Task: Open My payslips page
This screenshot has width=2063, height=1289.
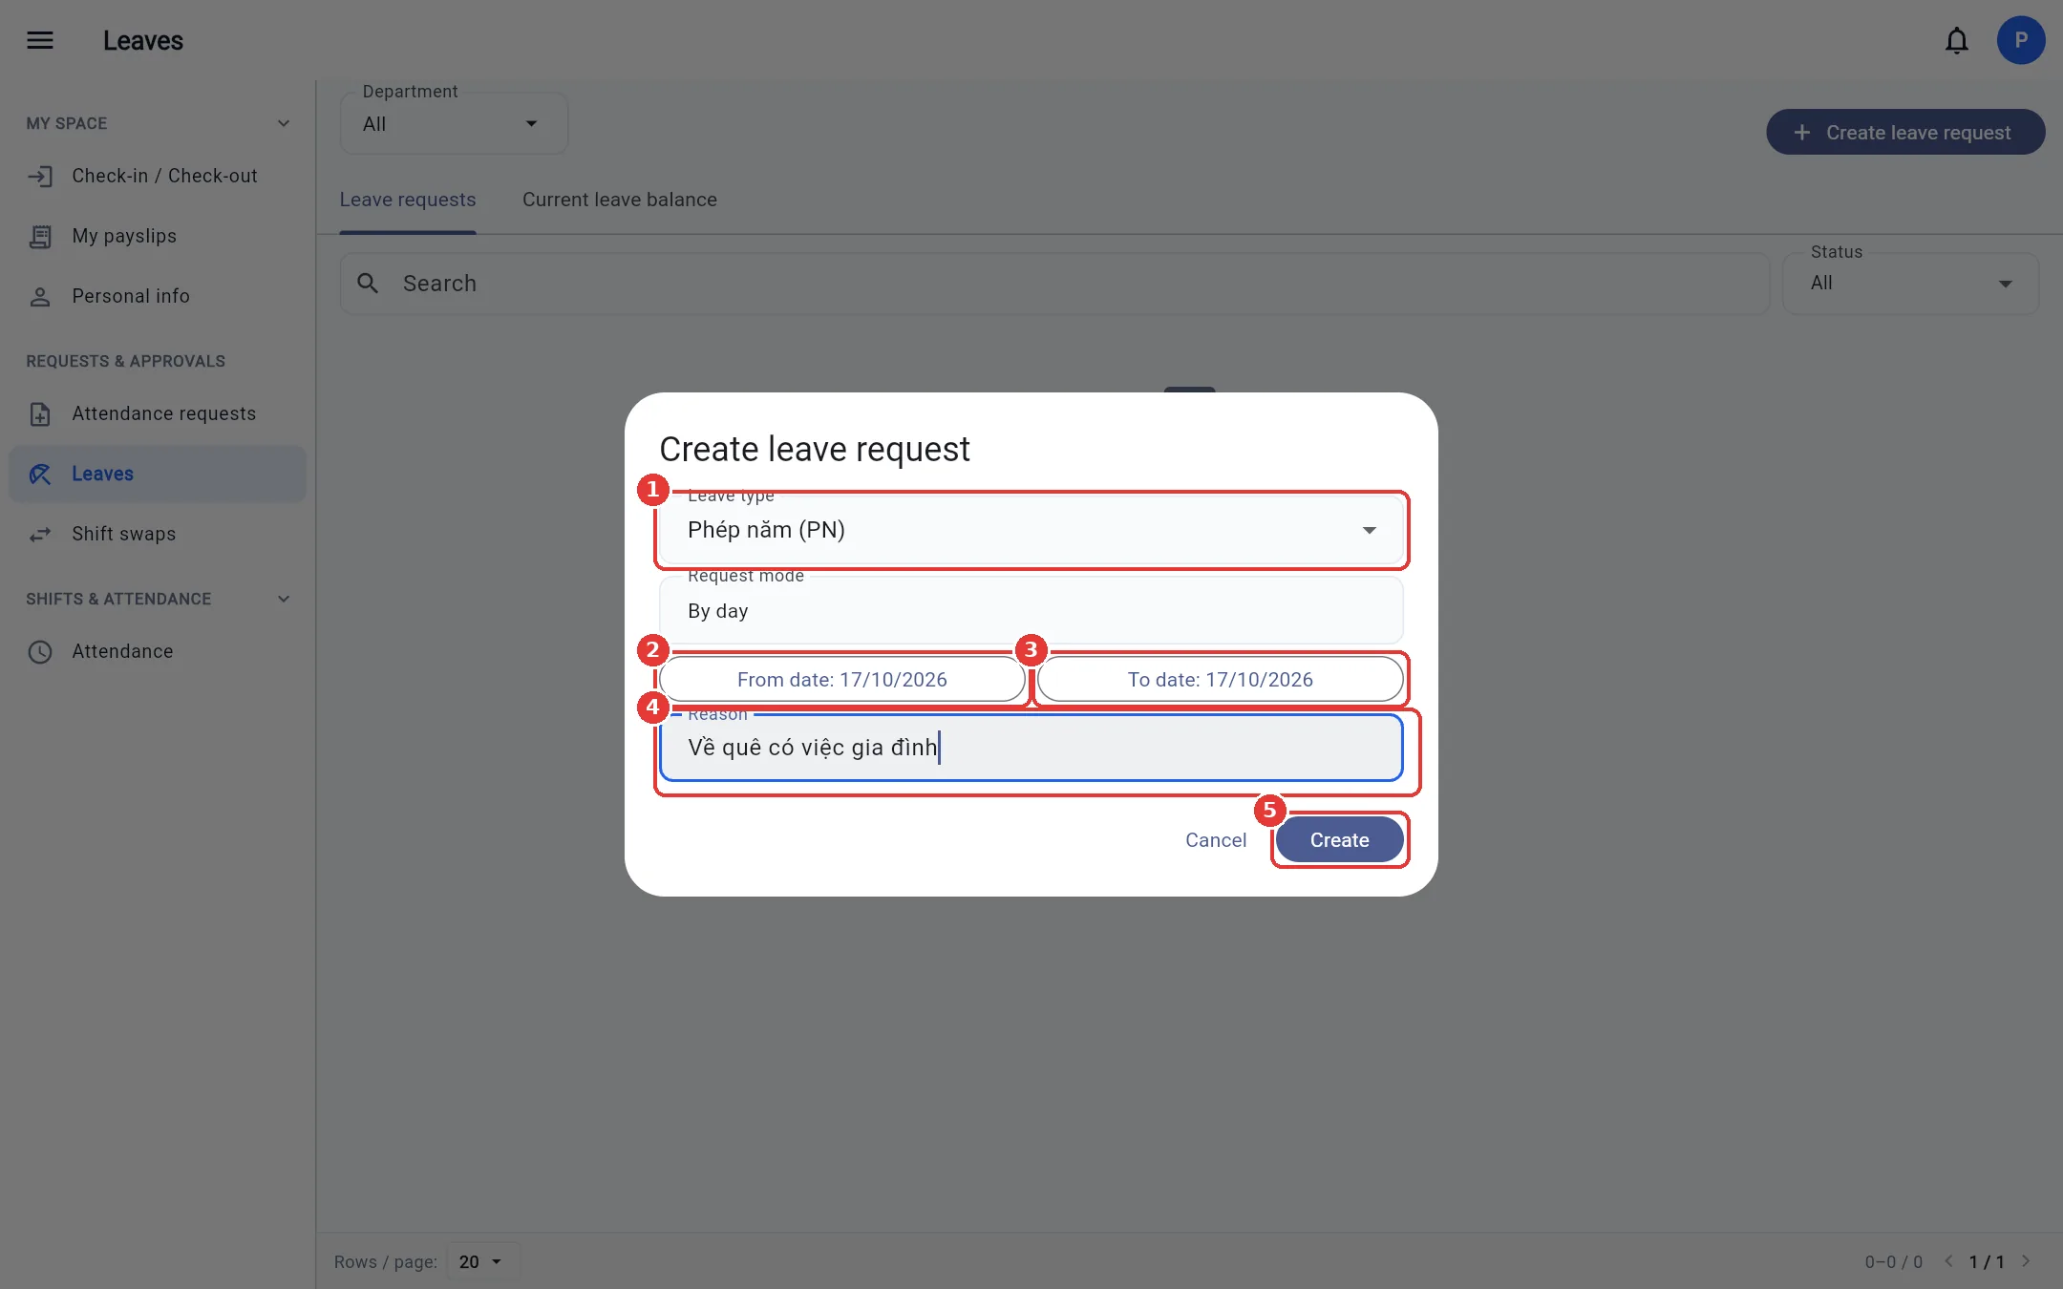Action: (x=158, y=237)
